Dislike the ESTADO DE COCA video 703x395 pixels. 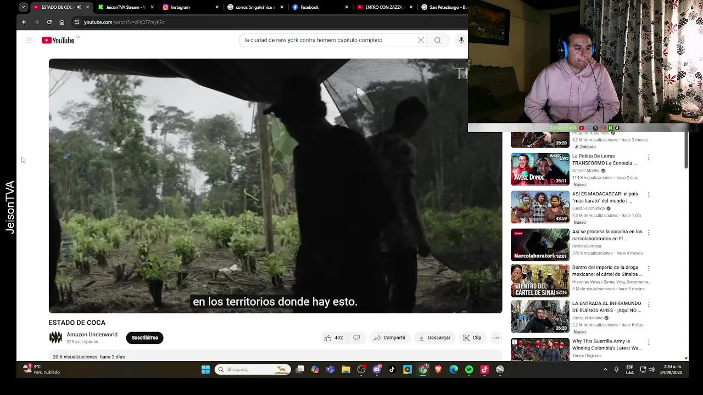356,338
